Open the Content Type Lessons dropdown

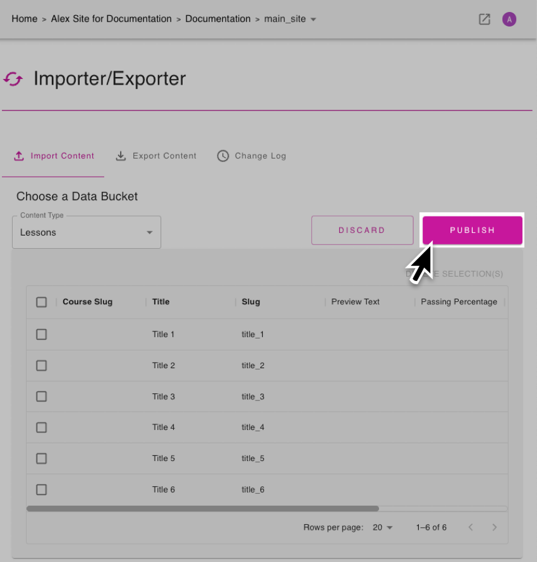tap(87, 232)
